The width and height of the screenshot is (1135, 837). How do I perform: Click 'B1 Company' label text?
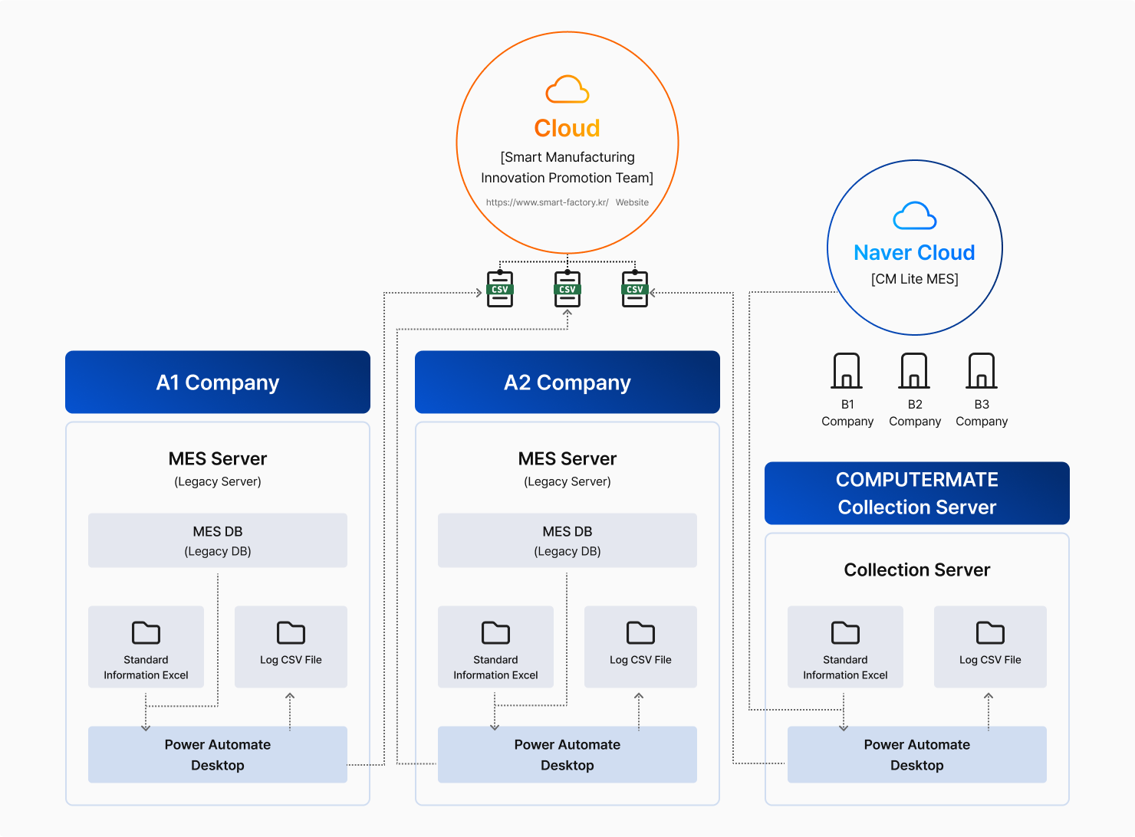coord(847,412)
